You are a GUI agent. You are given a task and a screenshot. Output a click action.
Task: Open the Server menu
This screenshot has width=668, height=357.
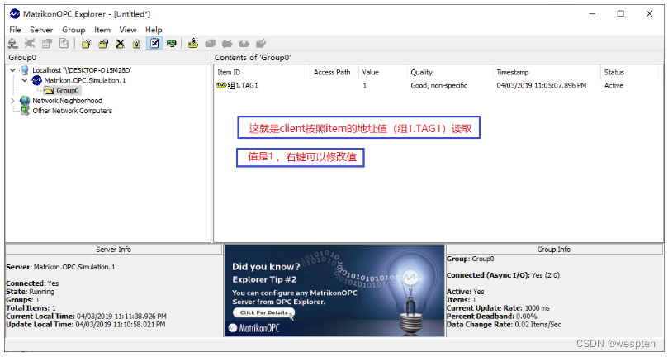coord(41,30)
